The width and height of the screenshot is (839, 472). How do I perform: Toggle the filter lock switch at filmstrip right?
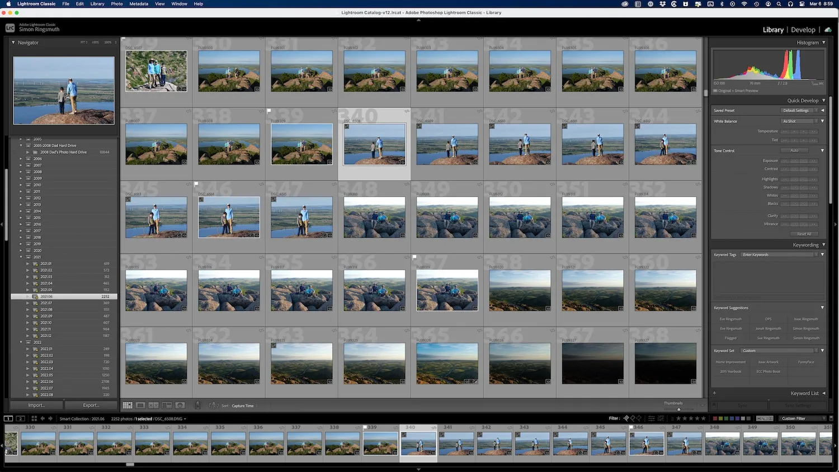click(x=831, y=418)
